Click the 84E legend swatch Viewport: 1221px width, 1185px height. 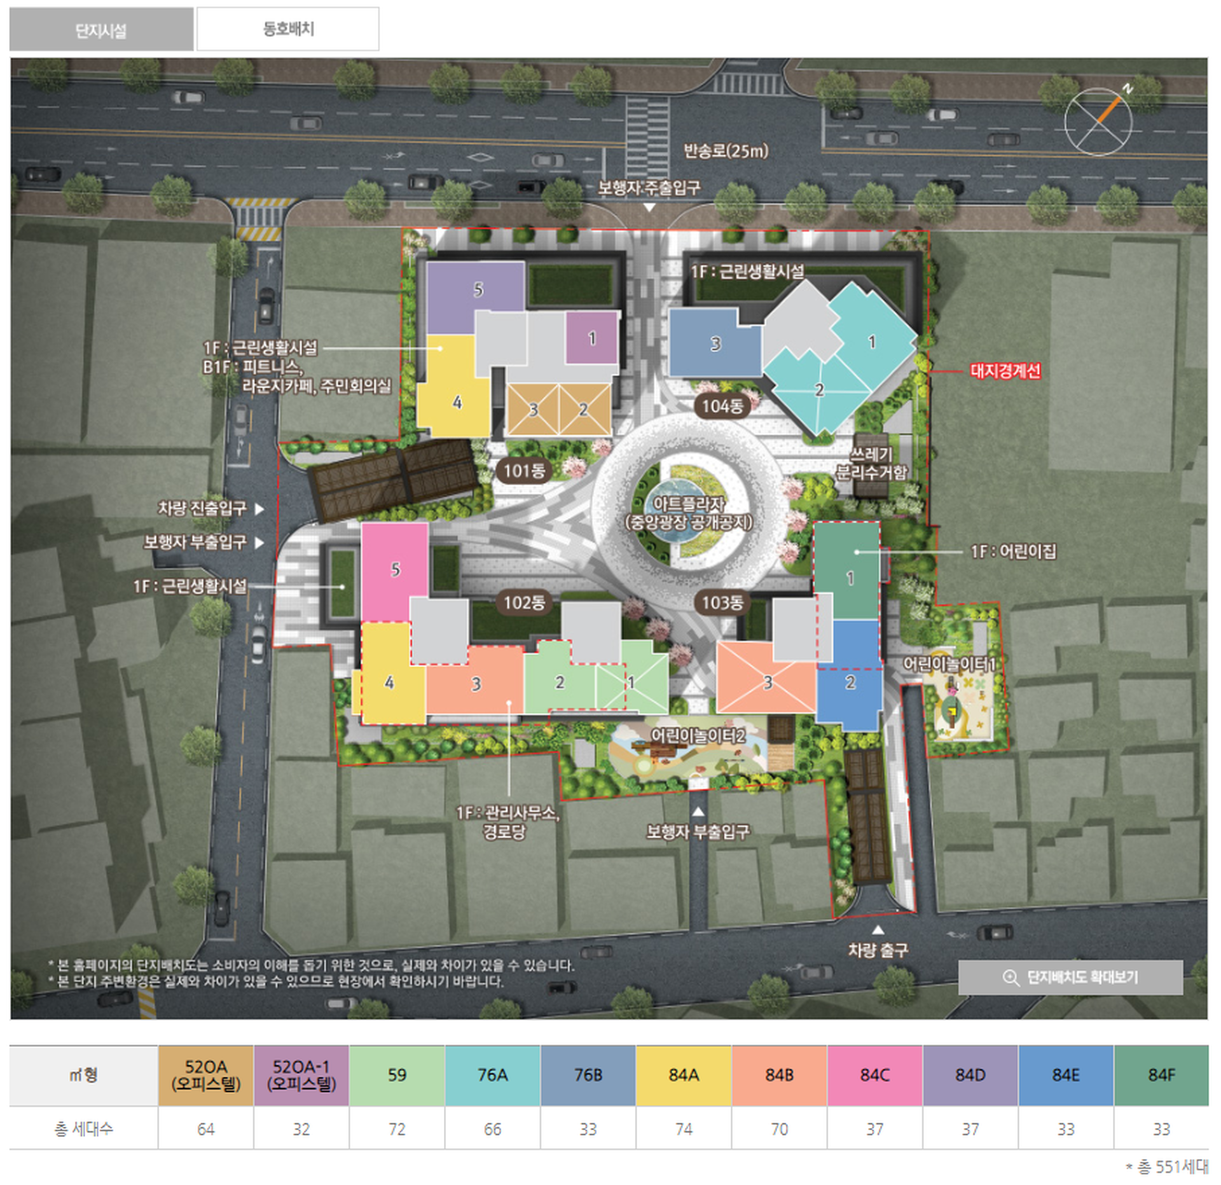[1066, 1076]
